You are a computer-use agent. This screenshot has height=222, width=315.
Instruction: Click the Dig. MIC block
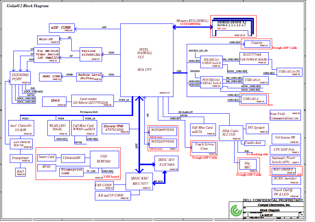pos(249,165)
